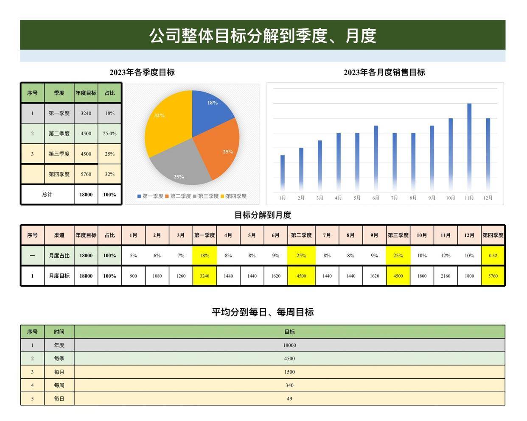
Task: Select the 月度目标 row label
Action: tap(59, 276)
